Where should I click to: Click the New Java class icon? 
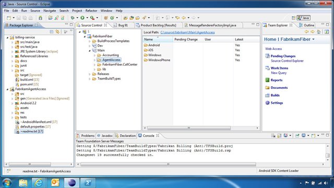112,18
